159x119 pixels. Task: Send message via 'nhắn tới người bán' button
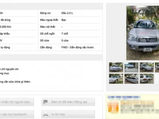17,102
